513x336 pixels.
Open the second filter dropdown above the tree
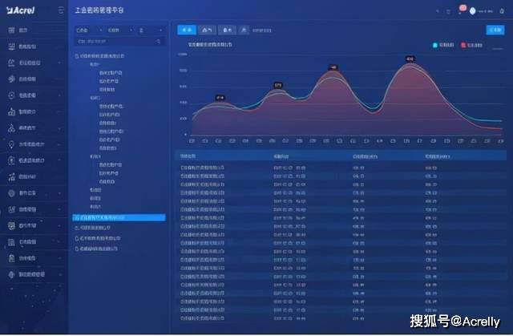pyautogui.click(x=119, y=29)
